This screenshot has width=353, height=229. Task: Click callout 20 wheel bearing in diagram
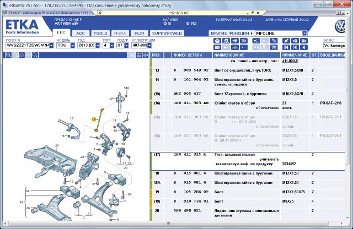[x=126, y=168]
